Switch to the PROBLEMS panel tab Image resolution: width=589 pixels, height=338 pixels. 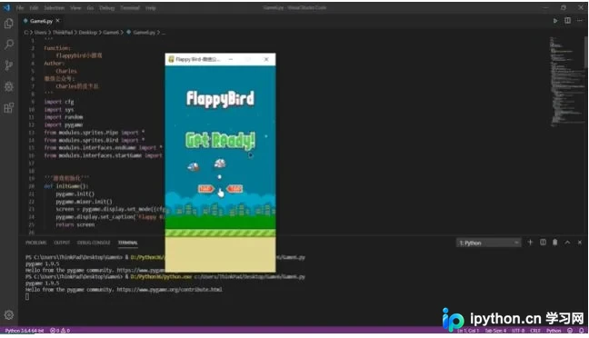[36, 243]
